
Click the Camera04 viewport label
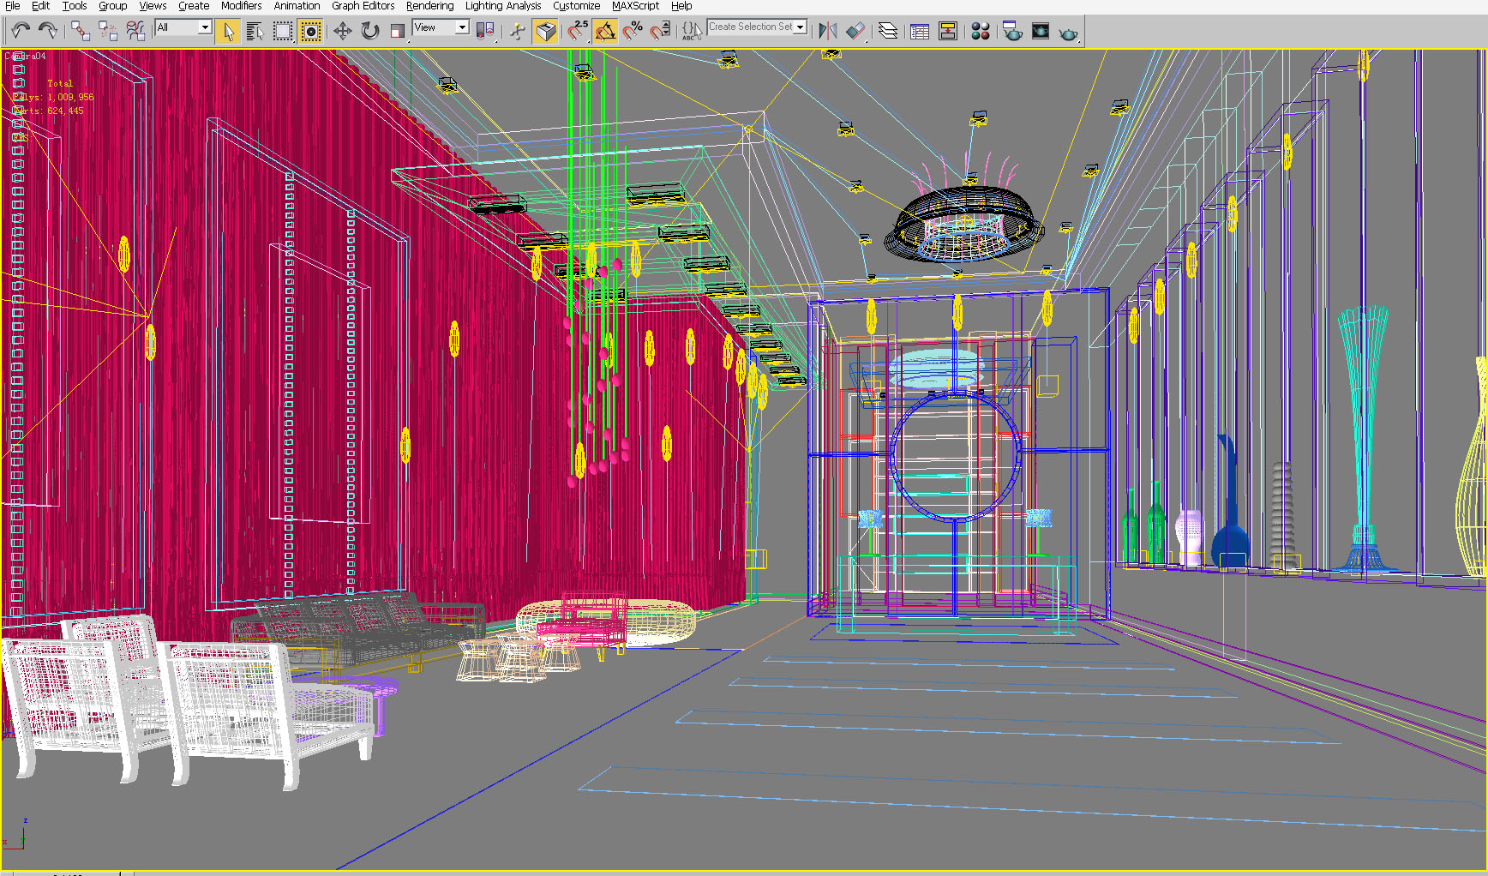[x=26, y=57]
